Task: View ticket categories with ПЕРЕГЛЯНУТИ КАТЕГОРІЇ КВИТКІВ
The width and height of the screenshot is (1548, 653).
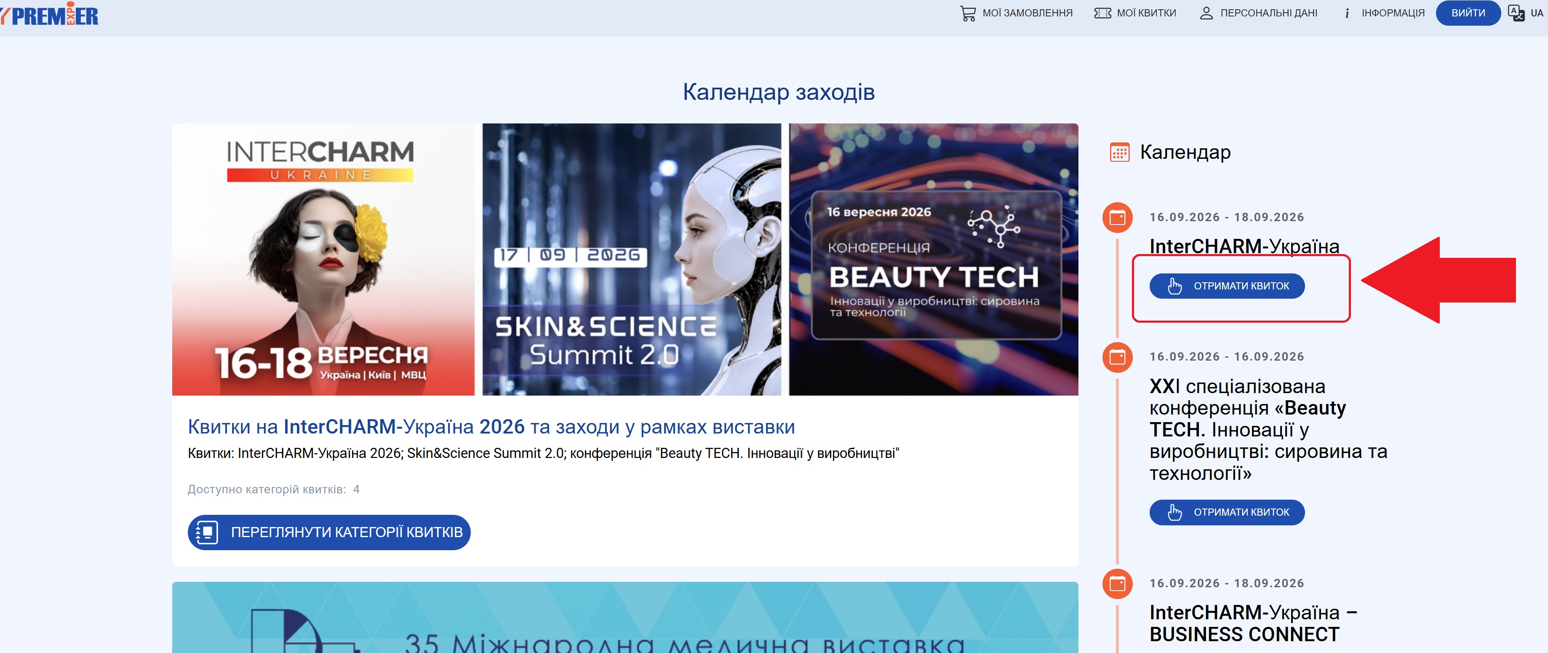Action: tap(329, 532)
